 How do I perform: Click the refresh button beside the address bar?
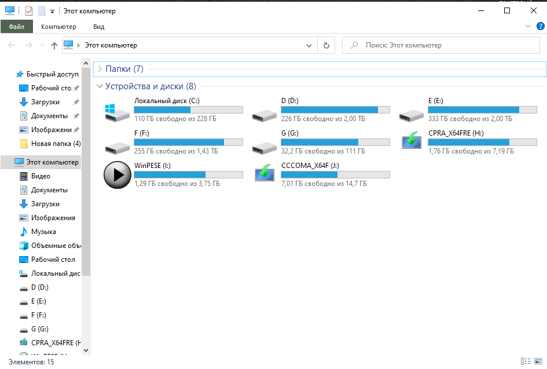tap(326, 45)
